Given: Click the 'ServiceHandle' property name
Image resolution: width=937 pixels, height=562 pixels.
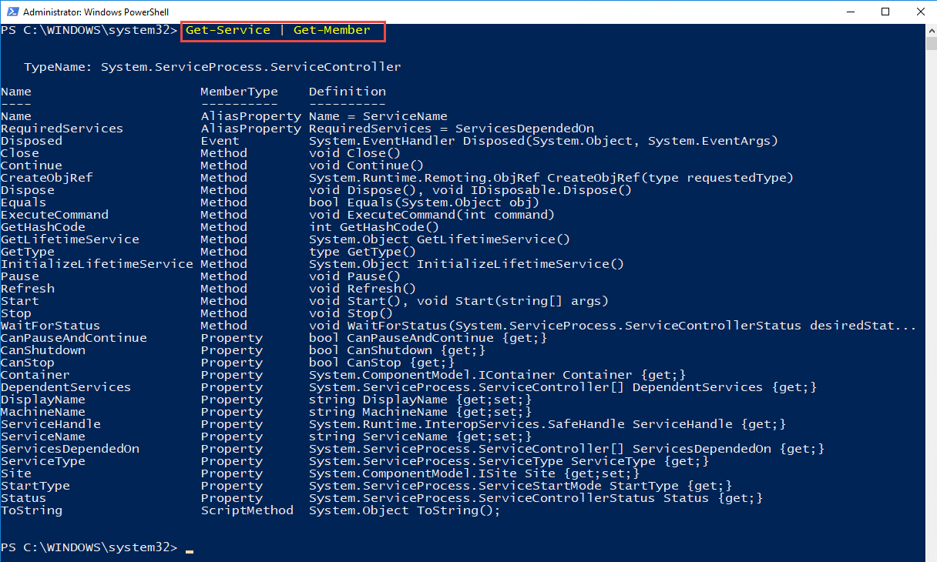Looking at the screenshot, I should coord(51,424).
